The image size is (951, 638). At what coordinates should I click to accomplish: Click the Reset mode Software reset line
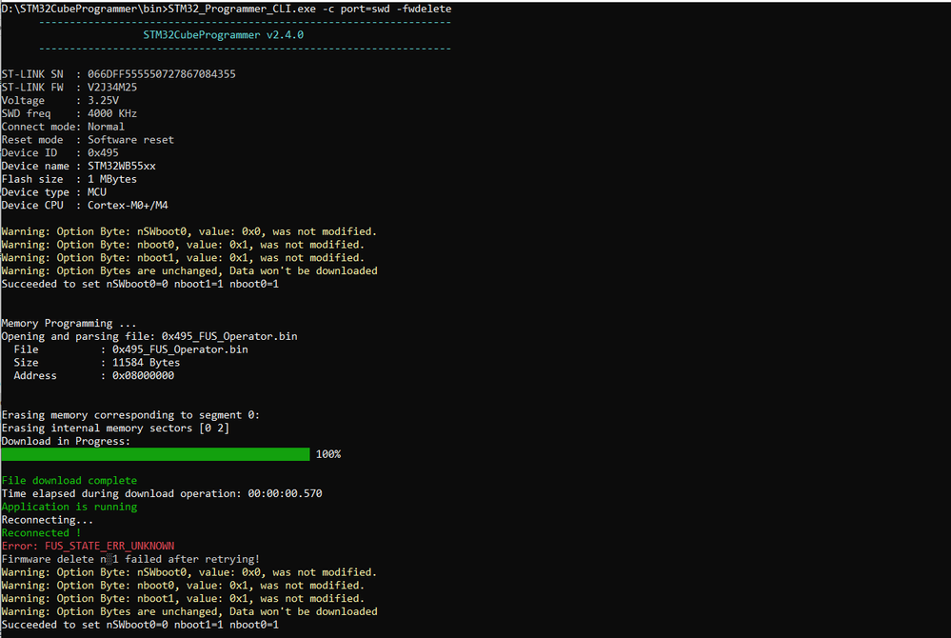click(x=88, y=140)
